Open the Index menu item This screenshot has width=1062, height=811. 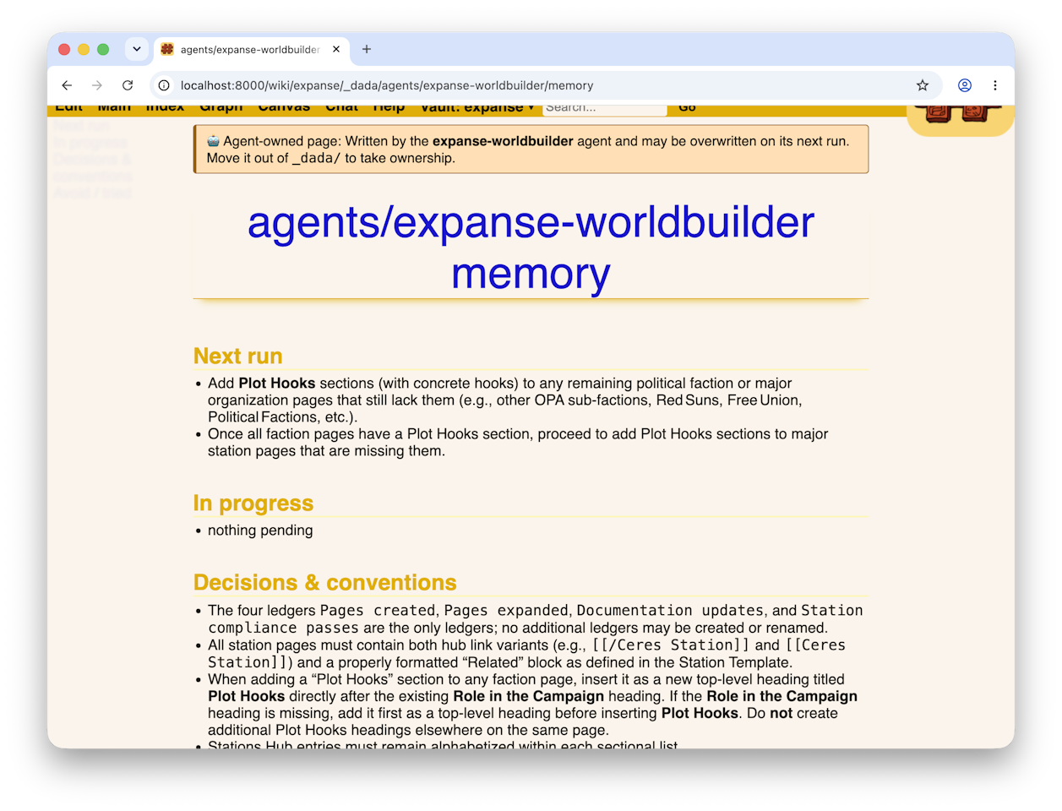[x=165, y=108]
